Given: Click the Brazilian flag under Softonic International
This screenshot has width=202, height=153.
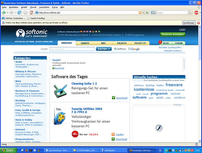Looking at the screenshot, I should [x=99, y=32].
